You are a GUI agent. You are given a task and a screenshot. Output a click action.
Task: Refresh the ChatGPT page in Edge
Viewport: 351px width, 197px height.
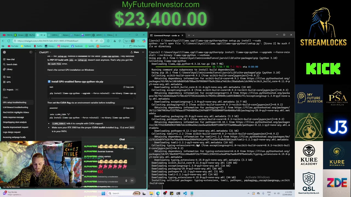point(9,41)
